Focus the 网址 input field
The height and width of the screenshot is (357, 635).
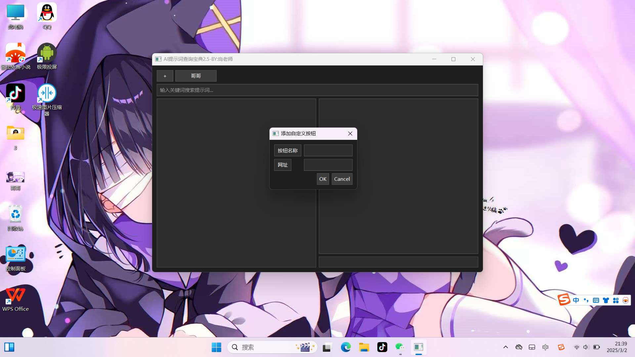click(x=328, y=165)
